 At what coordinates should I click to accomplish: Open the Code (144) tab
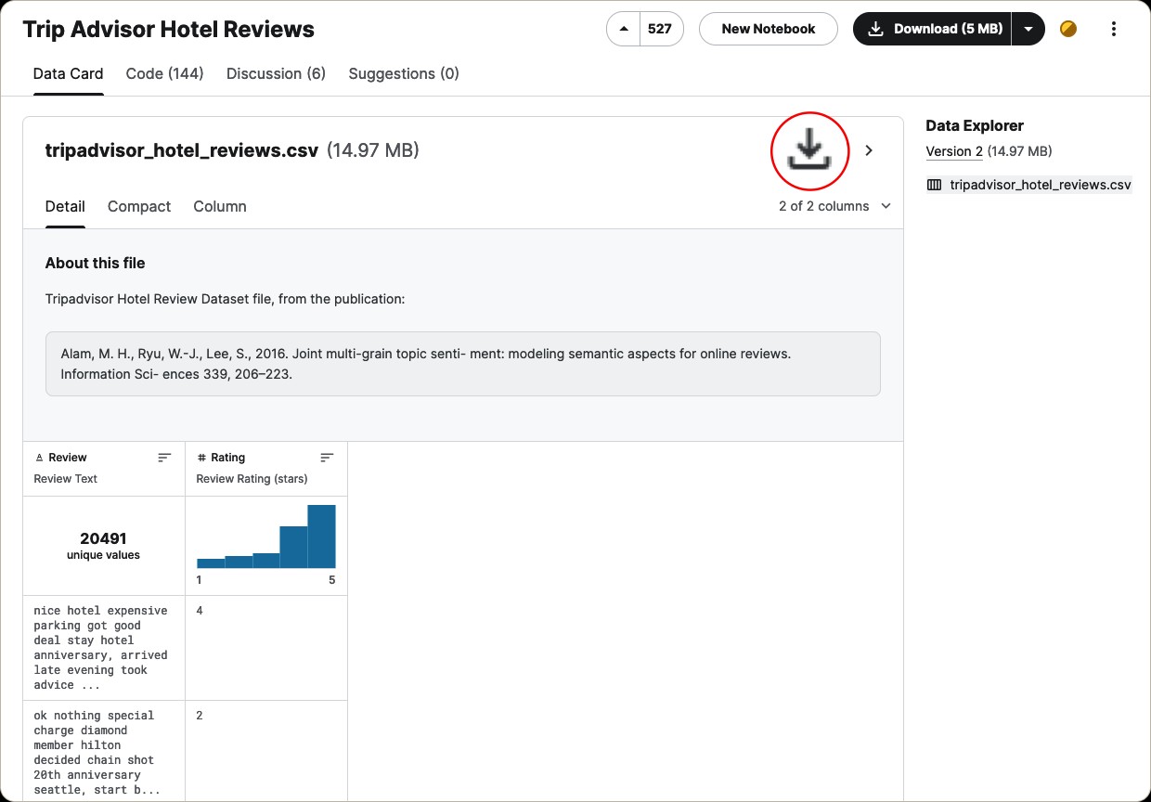(x=164, y=73)
